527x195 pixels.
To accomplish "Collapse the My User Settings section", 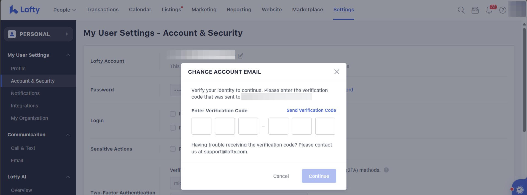I will pyautogui.click(x=68, y=55).
